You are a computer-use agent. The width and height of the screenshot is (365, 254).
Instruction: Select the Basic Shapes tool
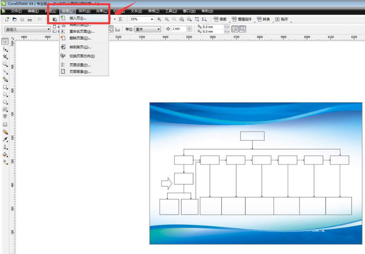(5, 109)
